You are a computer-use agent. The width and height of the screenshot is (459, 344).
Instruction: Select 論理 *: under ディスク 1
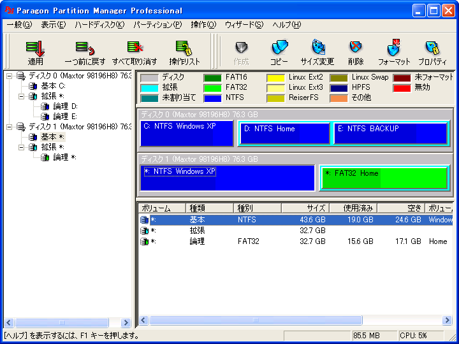tap(64, 157)
